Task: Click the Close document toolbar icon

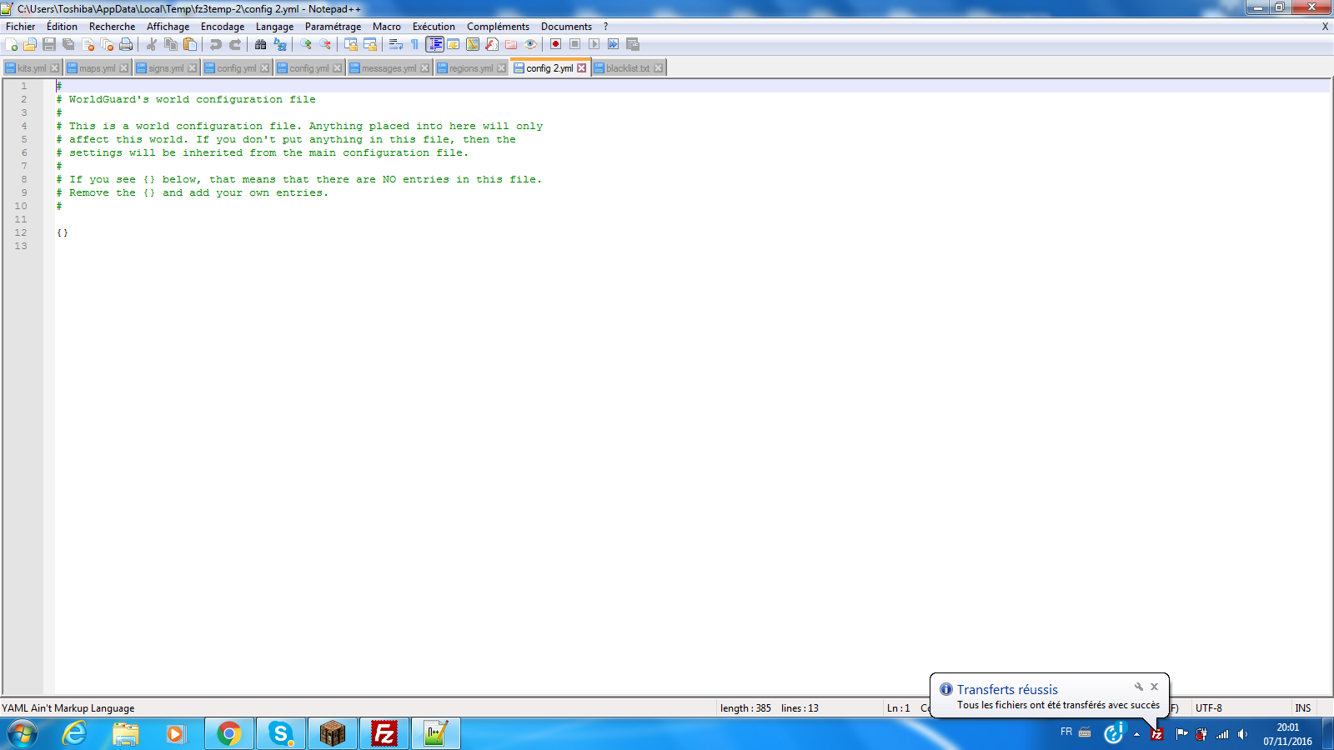Action: (88, 44)
